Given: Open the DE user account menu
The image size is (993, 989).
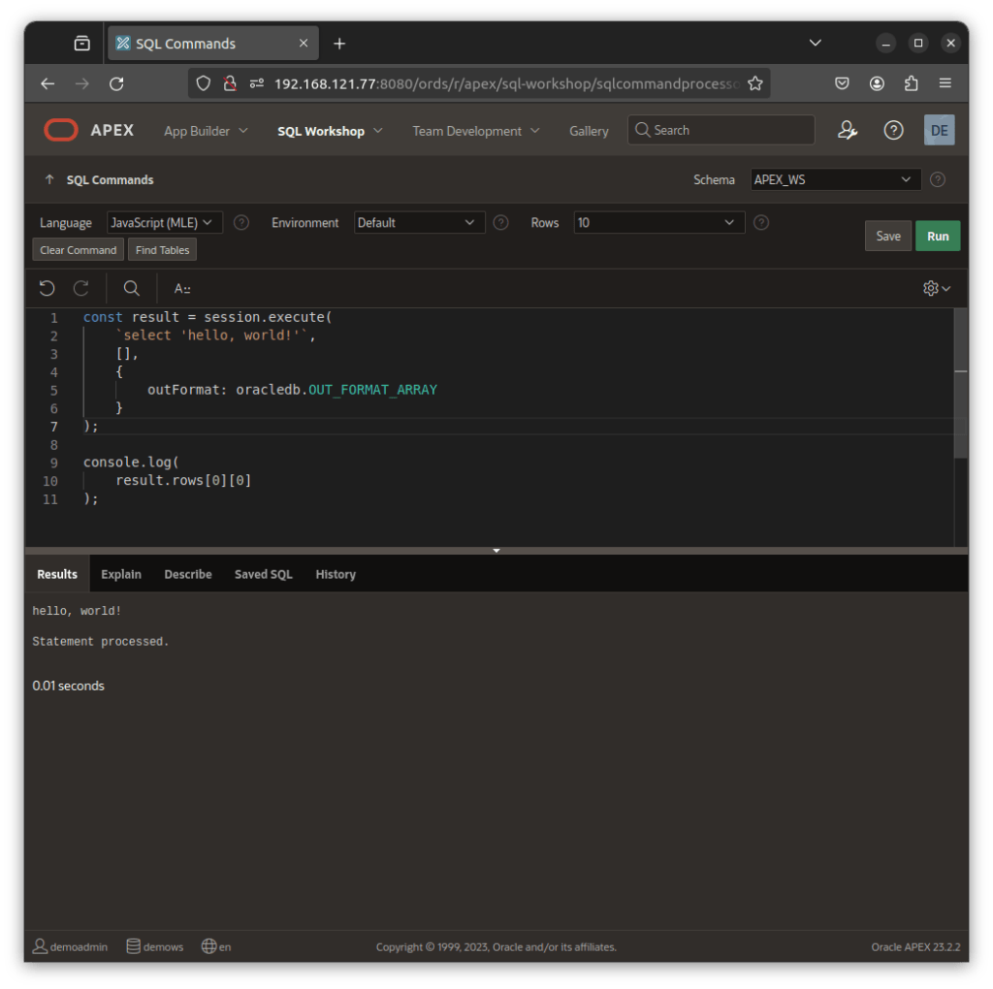Looking at the screenshot, I should pos(938,130).
